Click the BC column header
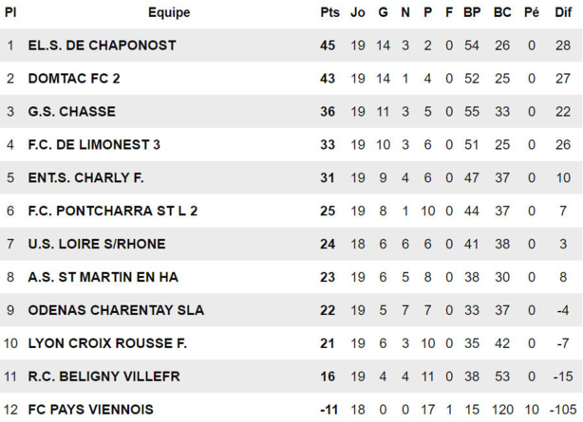Viewport: 583px width, 422px height. (x=502, y=12)
